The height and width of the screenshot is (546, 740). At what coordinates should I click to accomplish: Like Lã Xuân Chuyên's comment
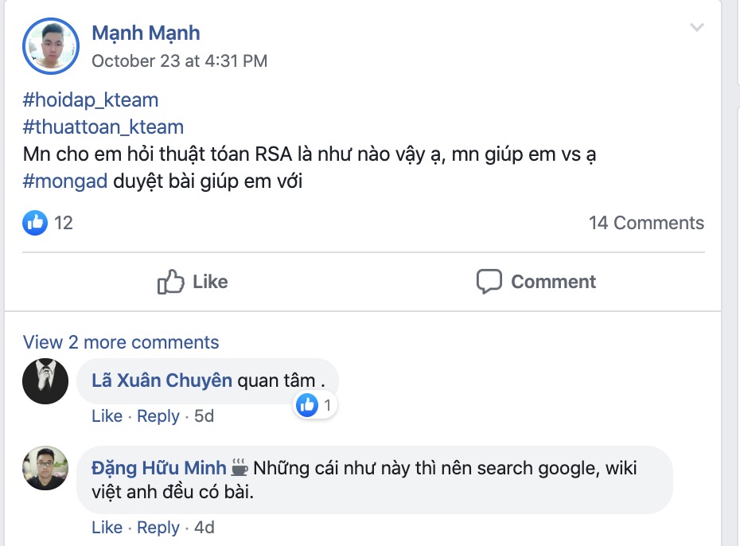point(107,415)
